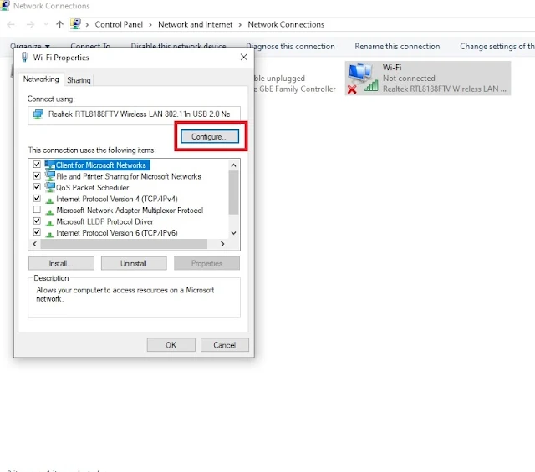Viewport: 535px width, 472px height.
Task: Click the Forward navigation arrow
Action: (x=30, y=24)
